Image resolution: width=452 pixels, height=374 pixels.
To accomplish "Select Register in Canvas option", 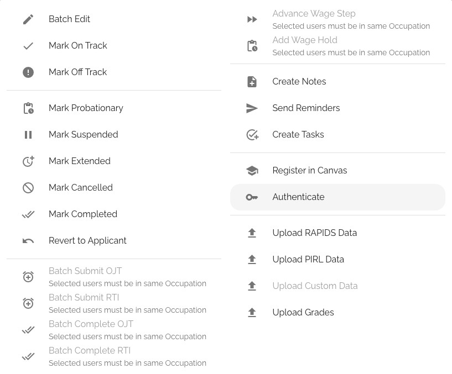I will (x=337, y=171).
